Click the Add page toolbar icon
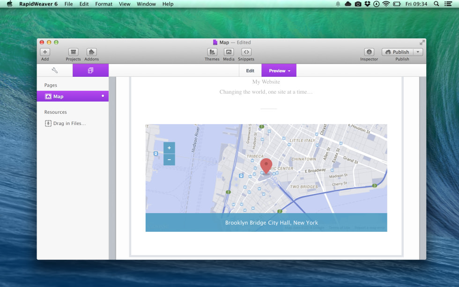459x287 pixels. coord(45,52)
